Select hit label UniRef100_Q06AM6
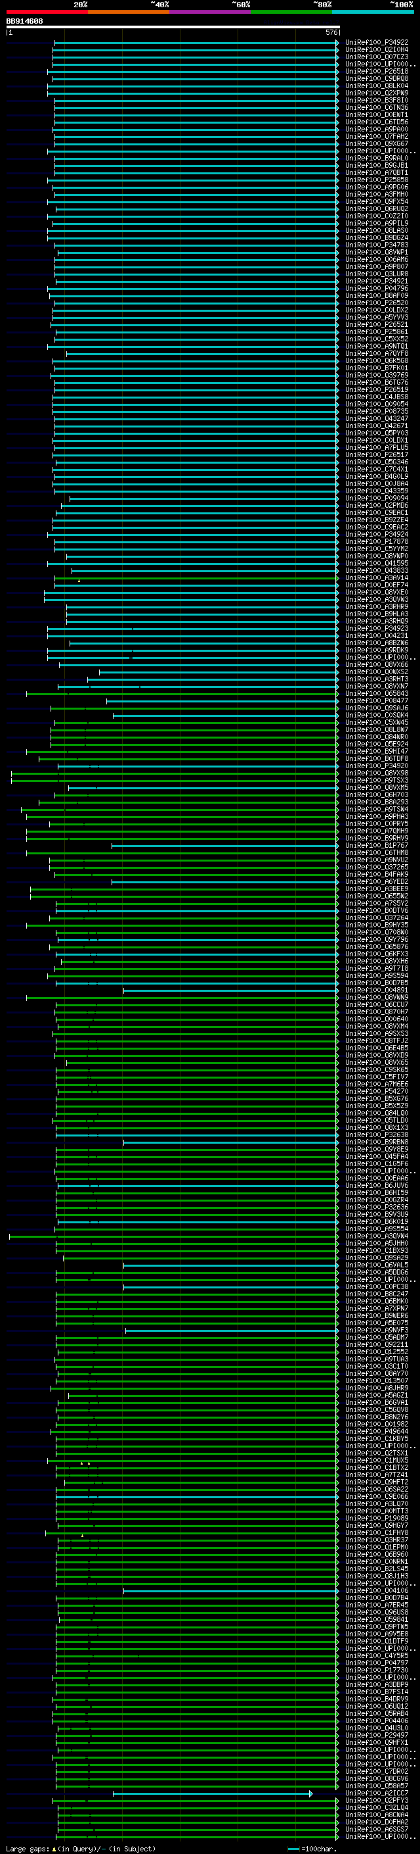The width and height of the screenshot is (420, 1854). point(377,259)
